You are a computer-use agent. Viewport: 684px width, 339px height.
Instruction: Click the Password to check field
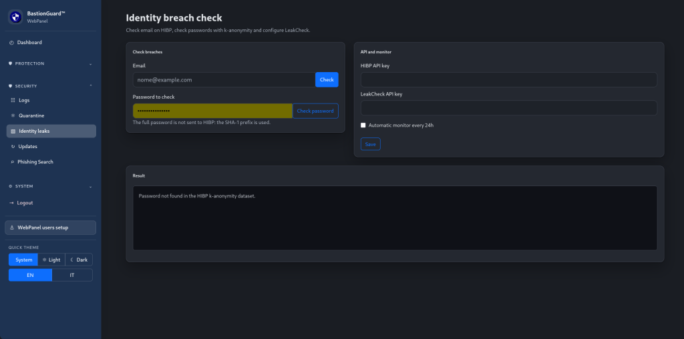(213, 111)
